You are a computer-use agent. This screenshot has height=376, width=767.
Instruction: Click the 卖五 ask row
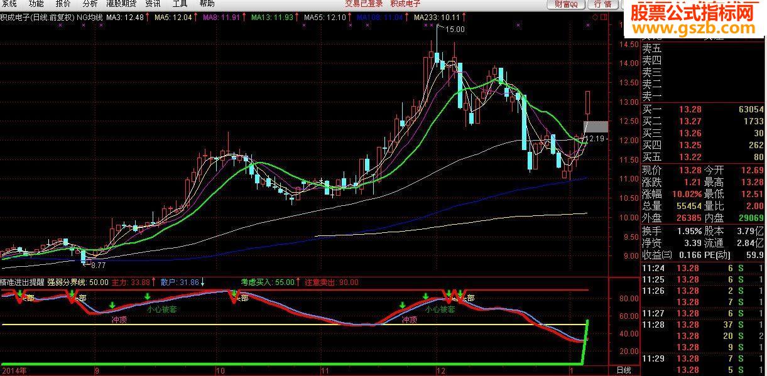click(x=703, y=48)
